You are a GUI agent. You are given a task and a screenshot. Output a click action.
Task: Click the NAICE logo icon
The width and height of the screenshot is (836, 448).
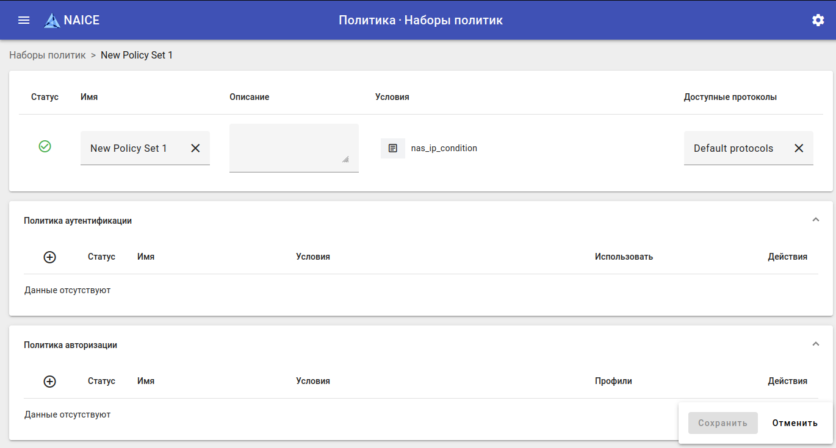[x=52, y=20]
